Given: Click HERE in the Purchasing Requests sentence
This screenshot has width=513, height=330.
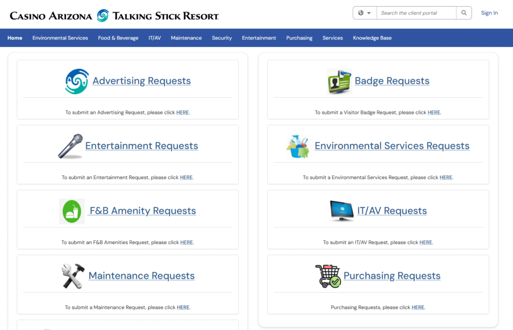Looking at the screenshot, I should pyautogui.click(x=418, y=307).
